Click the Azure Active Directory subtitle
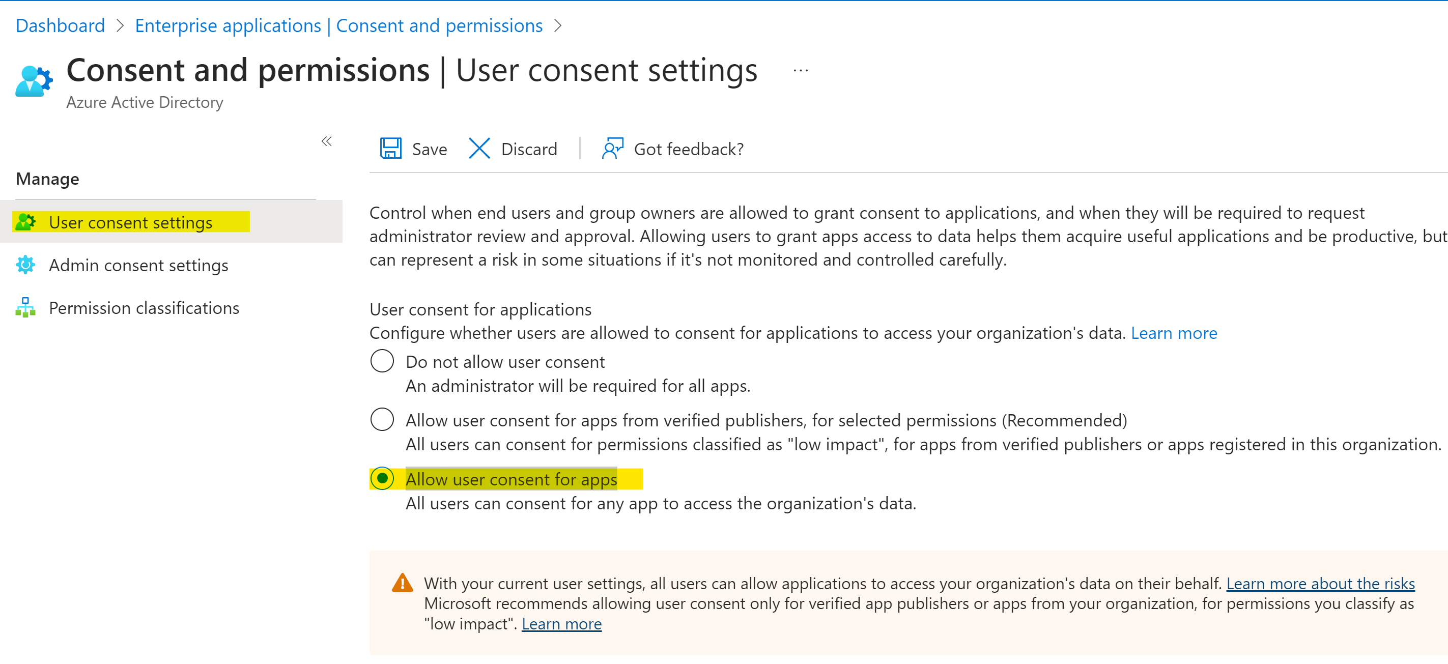 pyautogui.click(x=145, y=102)
